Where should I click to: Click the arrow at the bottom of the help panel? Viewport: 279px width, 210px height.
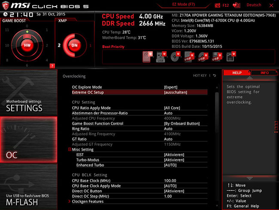(x=249, y=178)
